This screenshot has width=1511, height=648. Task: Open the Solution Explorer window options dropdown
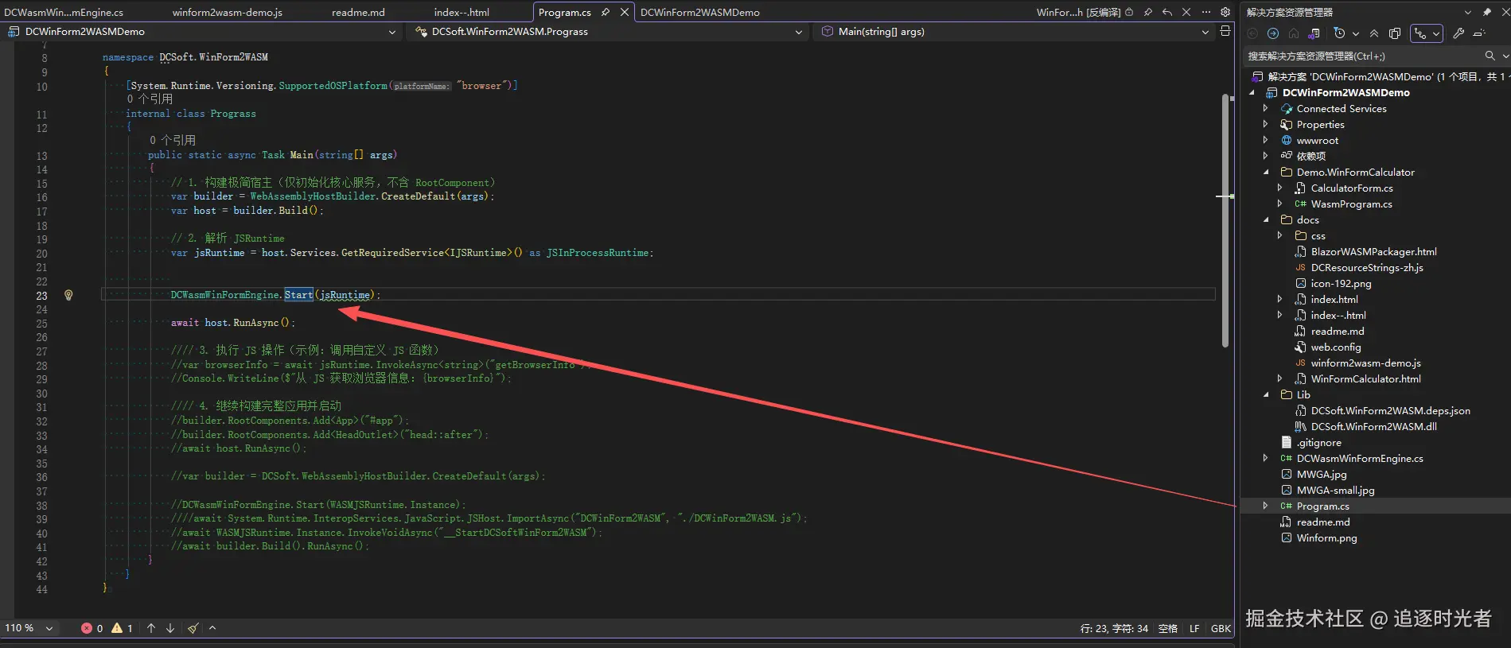[1468, 12]
